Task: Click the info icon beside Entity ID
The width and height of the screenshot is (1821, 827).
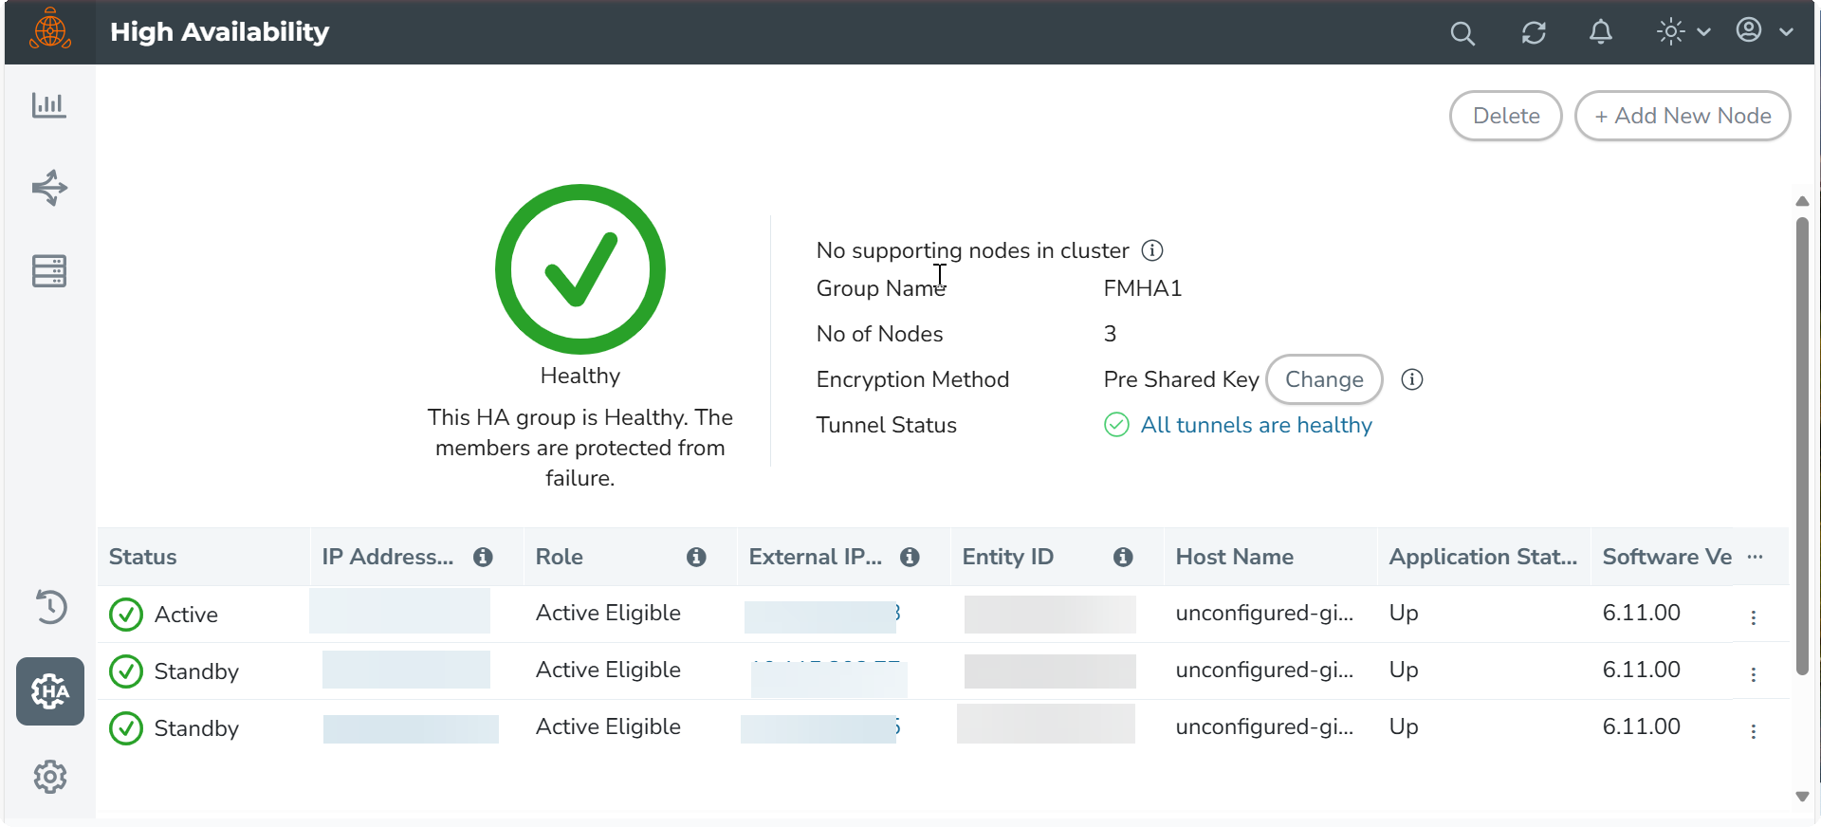Action: pos(1123,558)
